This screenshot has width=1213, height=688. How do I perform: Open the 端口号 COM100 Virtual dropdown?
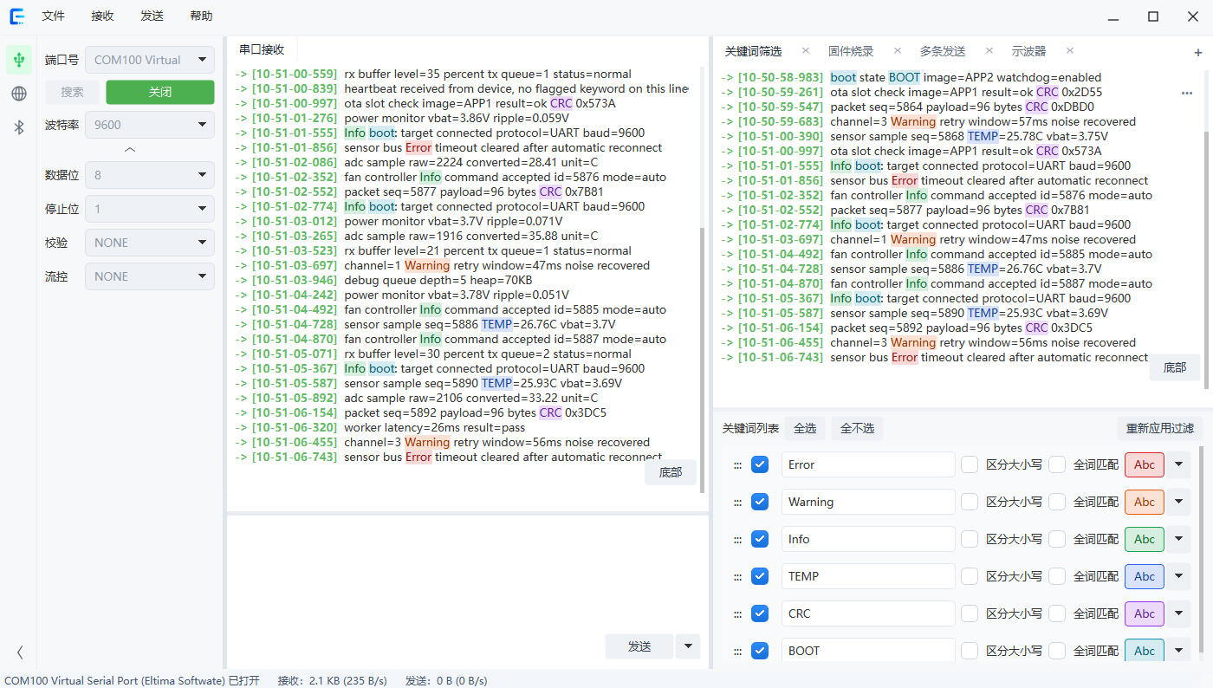pos(149,60)
